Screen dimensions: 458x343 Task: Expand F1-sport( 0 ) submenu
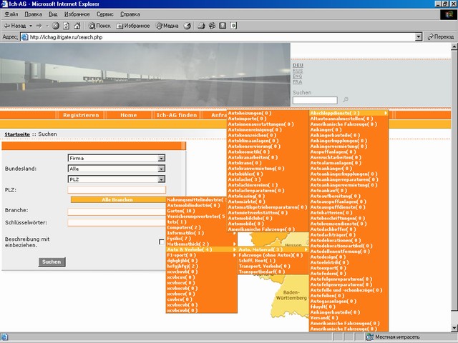[x=202, y=255]
